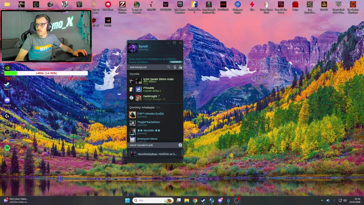Open Epic Games Launcher desktop icon
Image resolution: width=364 pixels, height=205 pixels.
click(x=180, y=7)
